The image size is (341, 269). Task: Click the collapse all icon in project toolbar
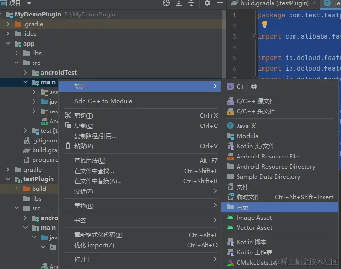pos(191,3)
